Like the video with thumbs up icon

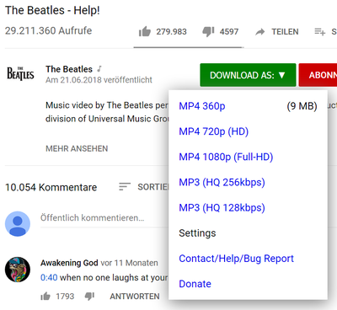[145, 31]
